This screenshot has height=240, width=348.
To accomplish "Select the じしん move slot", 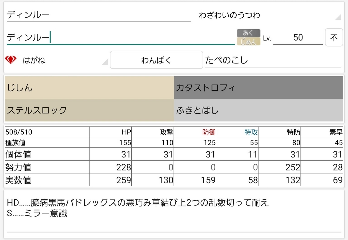I will [x=89, y=88].
